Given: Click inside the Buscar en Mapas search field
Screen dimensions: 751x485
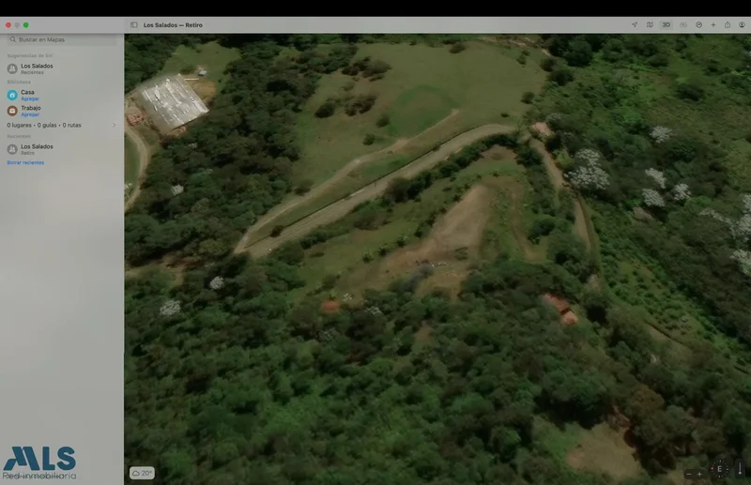Looking at the screenshot, I should 62,39.
